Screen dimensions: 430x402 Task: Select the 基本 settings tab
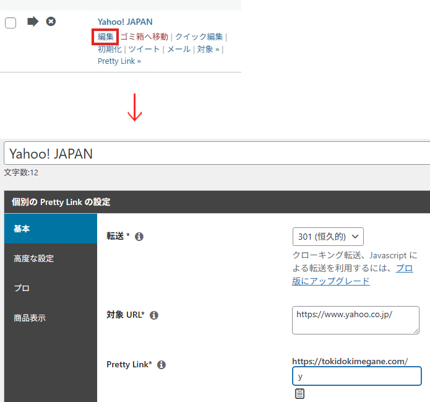50,229
